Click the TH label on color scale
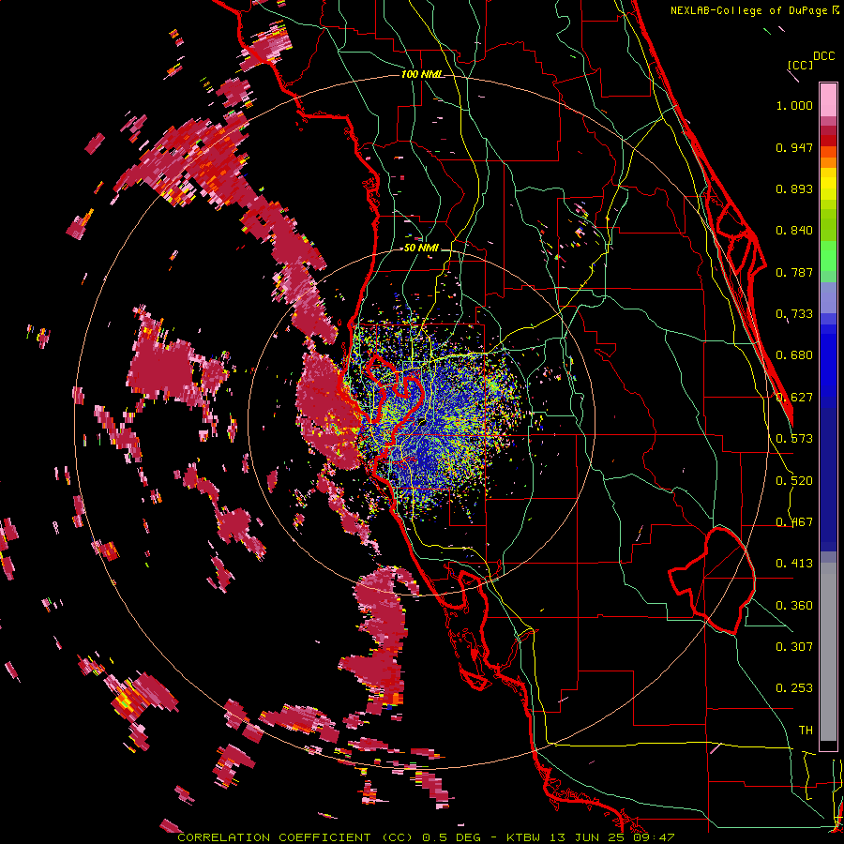Screen dimensions: 844x844 pyautogui.click(x=806, y=731)
